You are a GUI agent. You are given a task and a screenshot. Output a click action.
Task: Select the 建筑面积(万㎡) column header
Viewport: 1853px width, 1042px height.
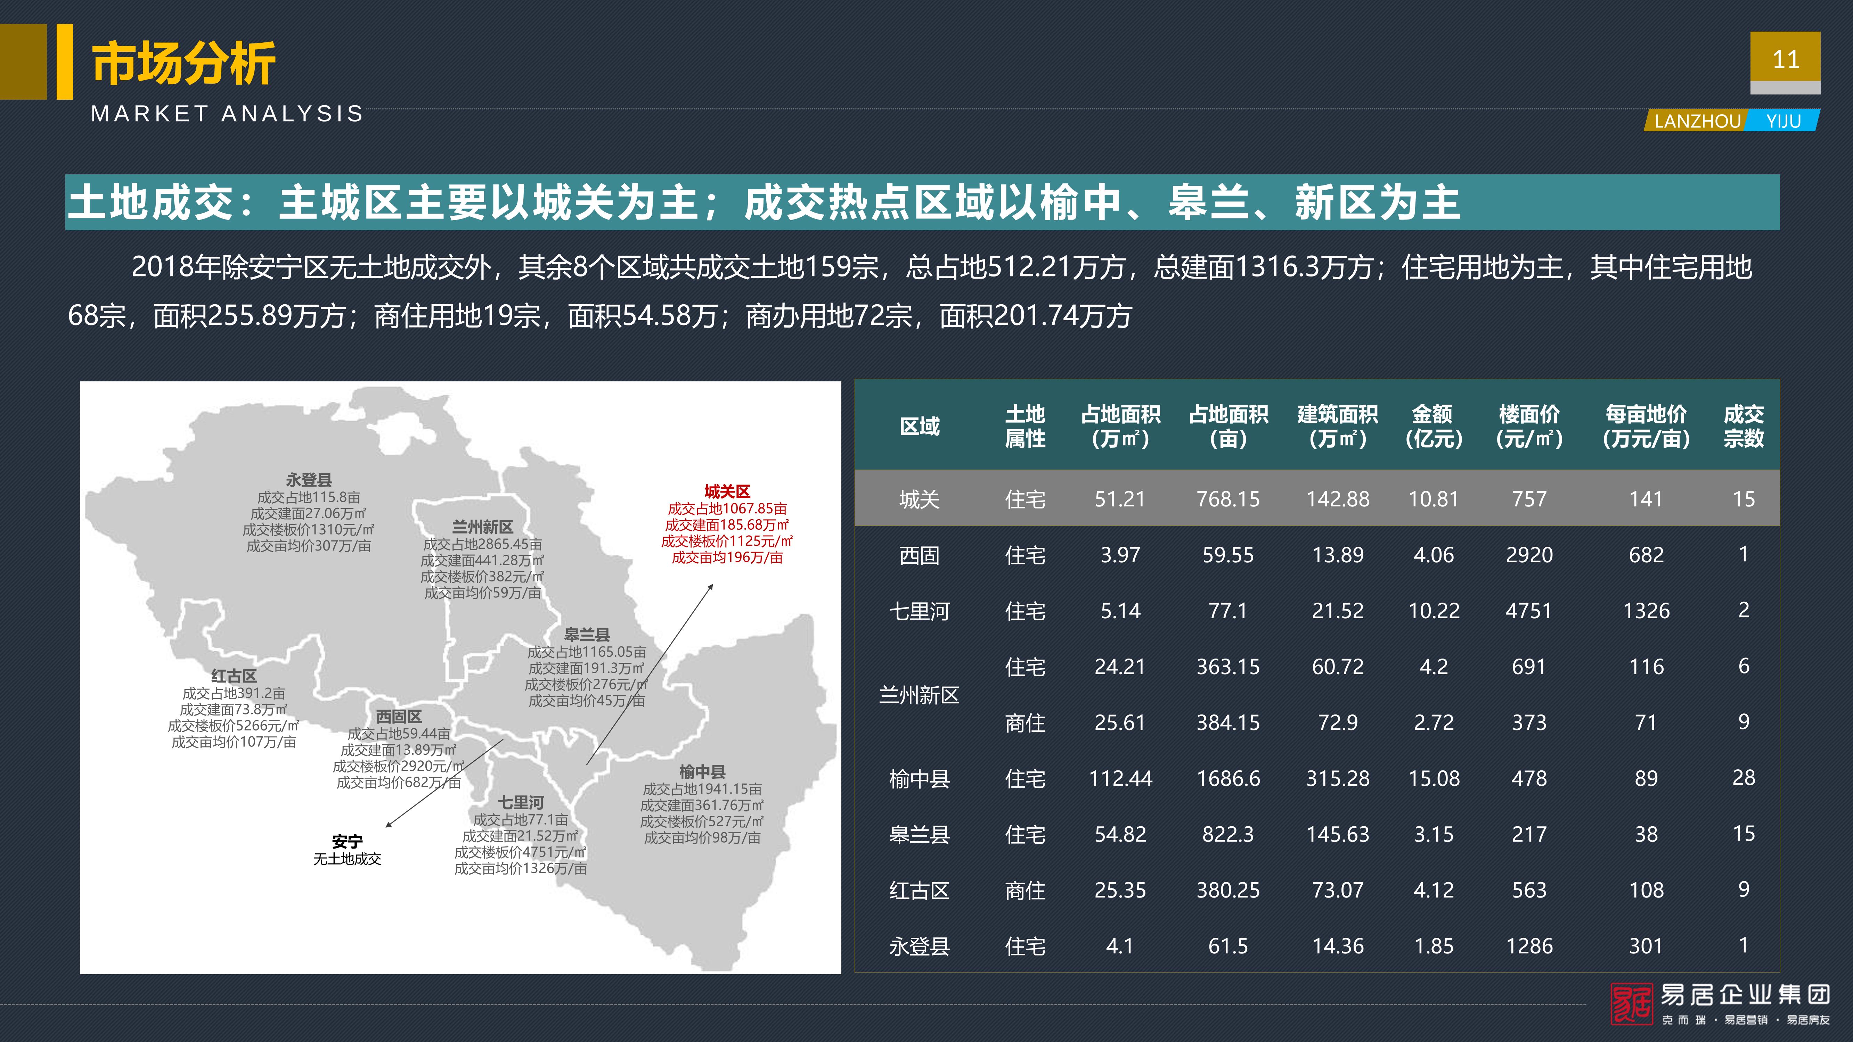click(1337, 427)
